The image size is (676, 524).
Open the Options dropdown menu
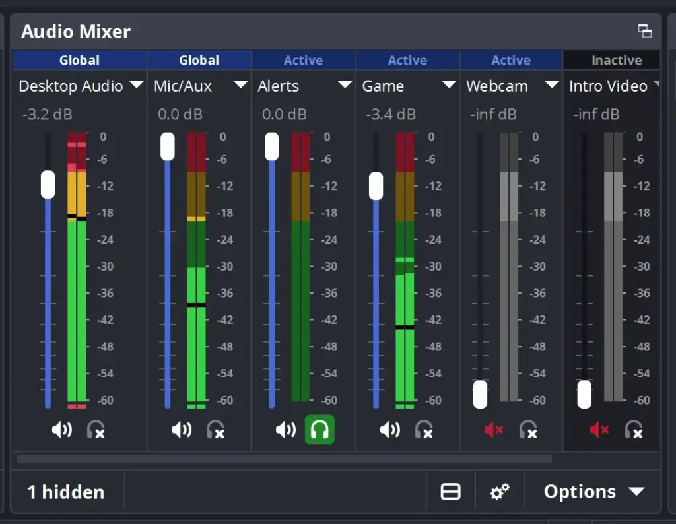tap(593, 492)
